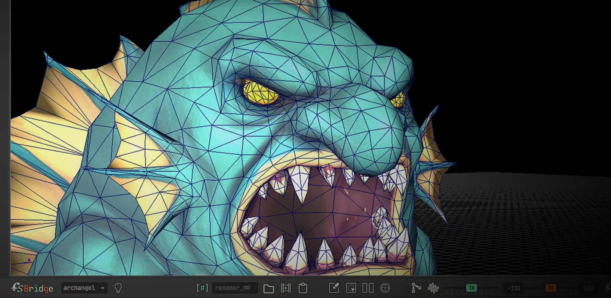611x298 pixels.
Task: Focus the renamer_## name field
Action: (x=235, y=288)
